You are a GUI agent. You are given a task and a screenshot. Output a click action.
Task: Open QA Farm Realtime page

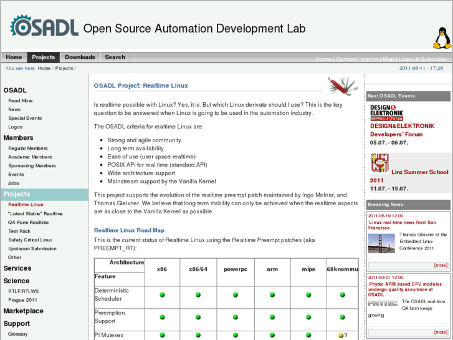28,222
